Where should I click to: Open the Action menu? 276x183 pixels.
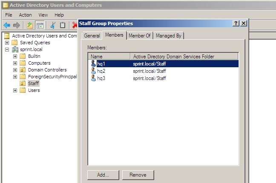click(x=26, y=15)
